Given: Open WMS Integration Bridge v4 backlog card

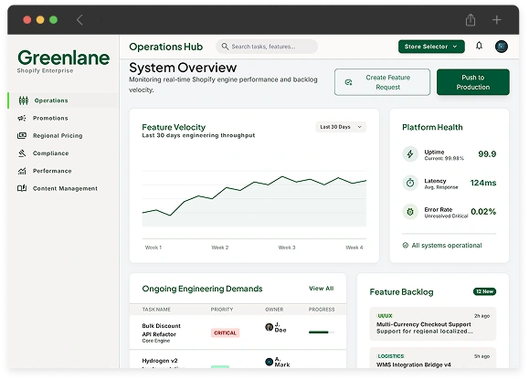Looking at the screenshot, I should point(433,358).
